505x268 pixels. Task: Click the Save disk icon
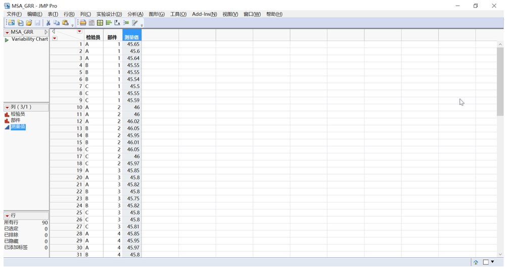[x=37, y=23]
